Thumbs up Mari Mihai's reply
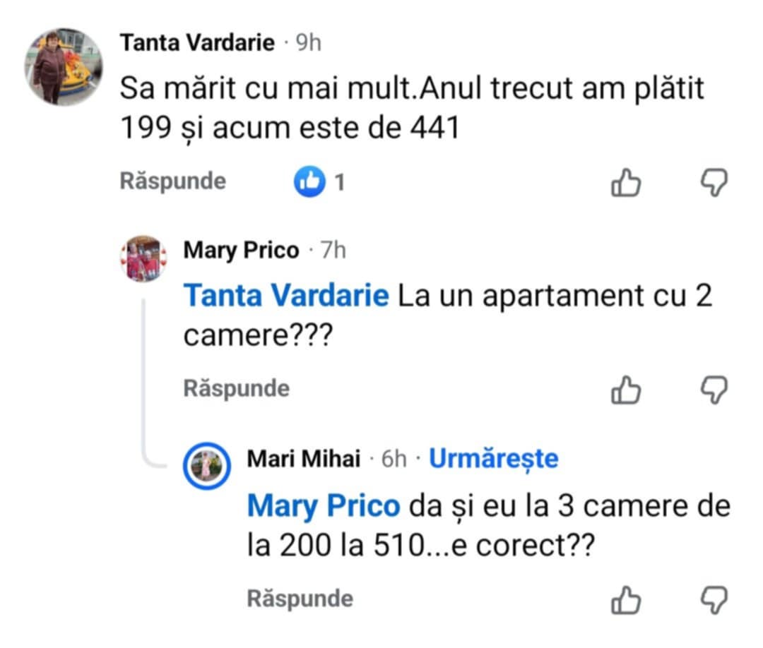Viewport: 763px width, 648px height. pyautogui.click(x=625, y=601)
